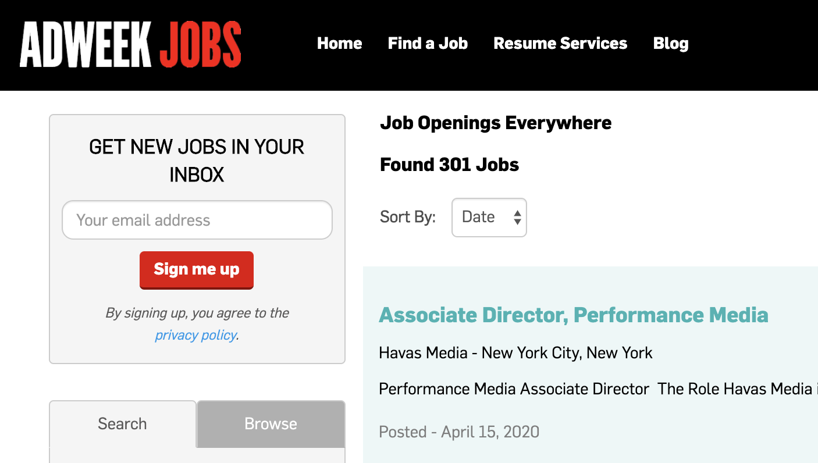Switch to the Browse tab

(271, 424)
